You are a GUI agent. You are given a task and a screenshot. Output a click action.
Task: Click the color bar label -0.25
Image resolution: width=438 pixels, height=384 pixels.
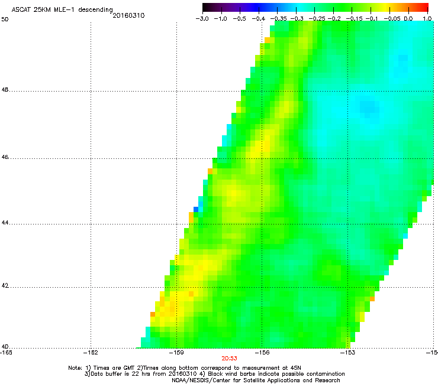click(317, 19)
